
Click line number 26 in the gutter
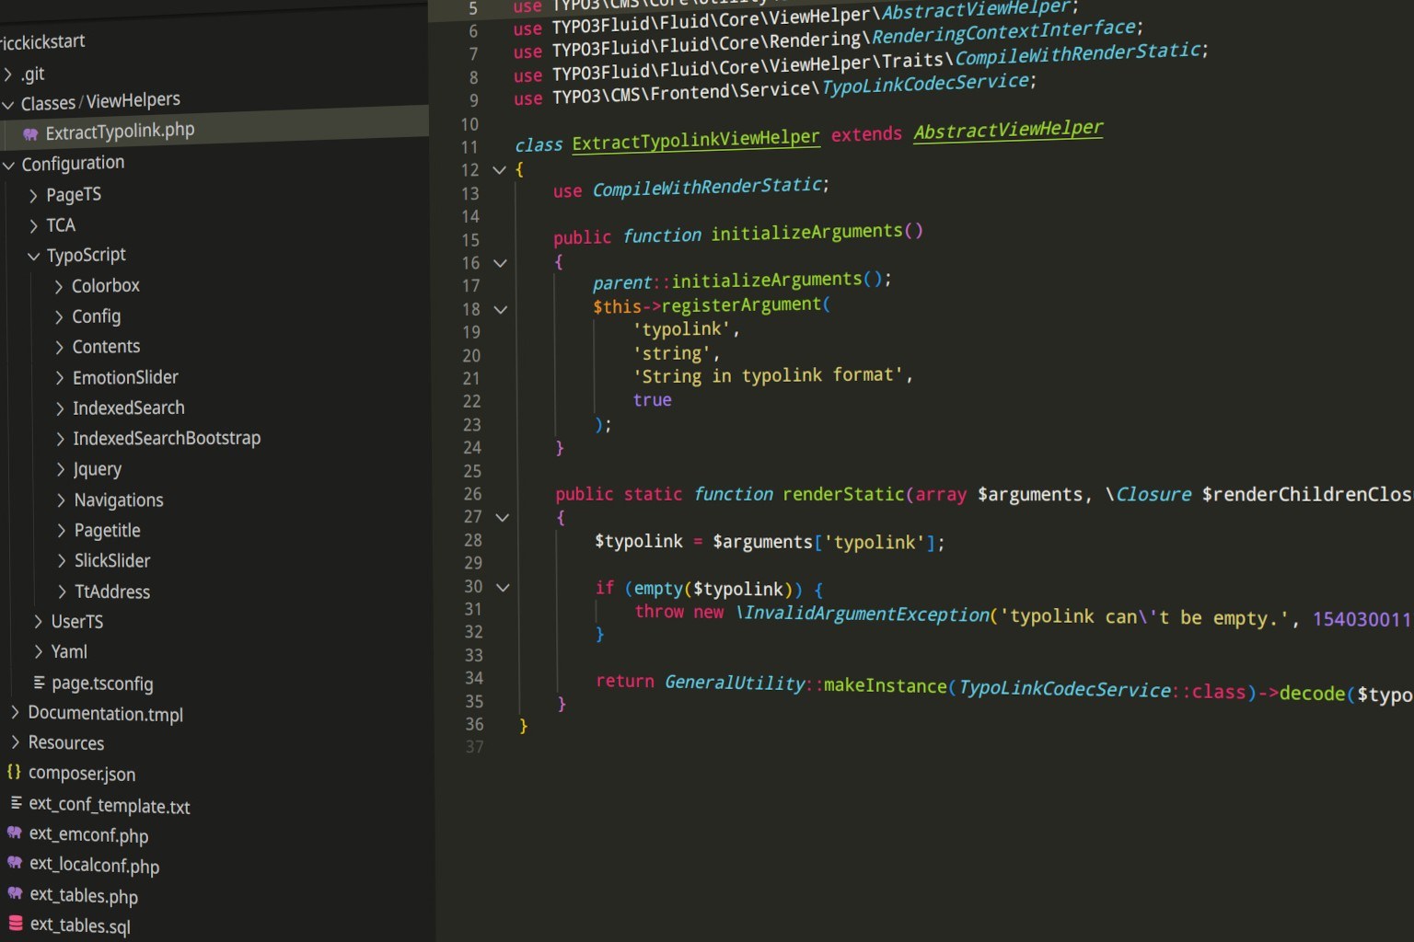point(472,494)
